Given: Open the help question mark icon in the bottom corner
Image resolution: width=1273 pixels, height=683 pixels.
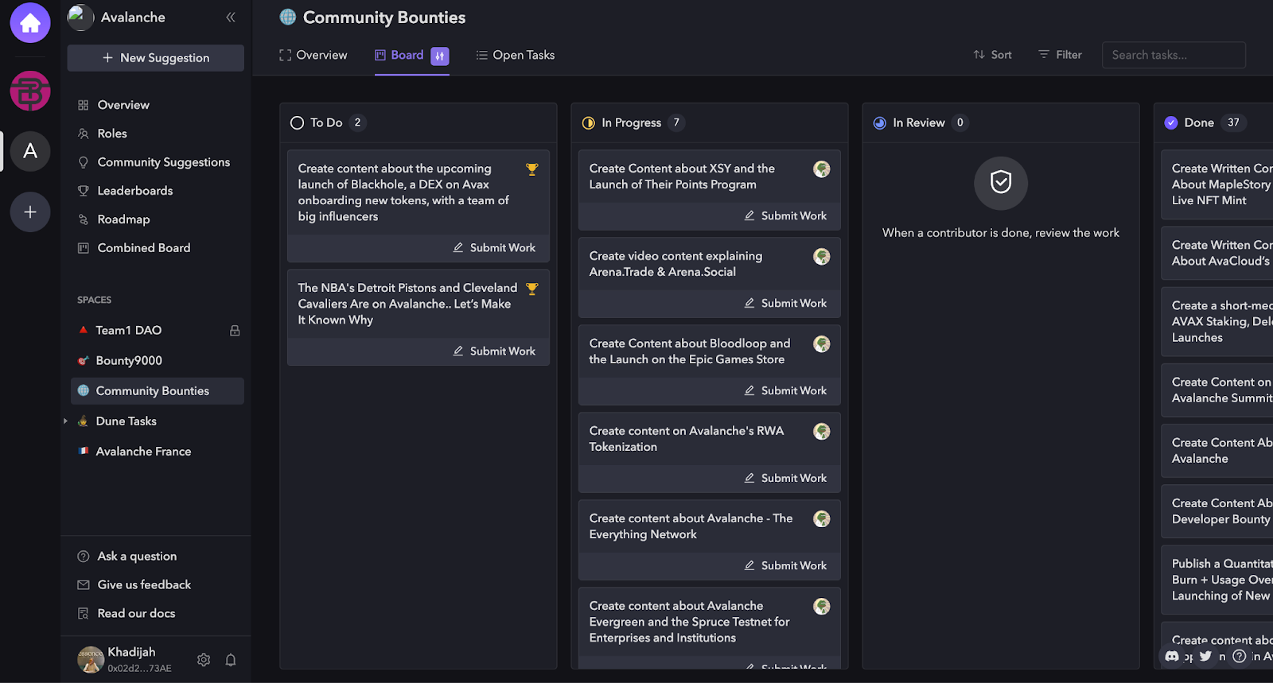Looking at the screenshot, I should [1240, 656].
